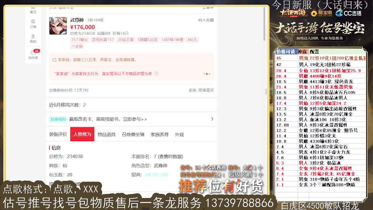The width and height of the screenshot is (373, 210).
Task: Select the row 4330敏6珍3化
Action: pos(321,141)
